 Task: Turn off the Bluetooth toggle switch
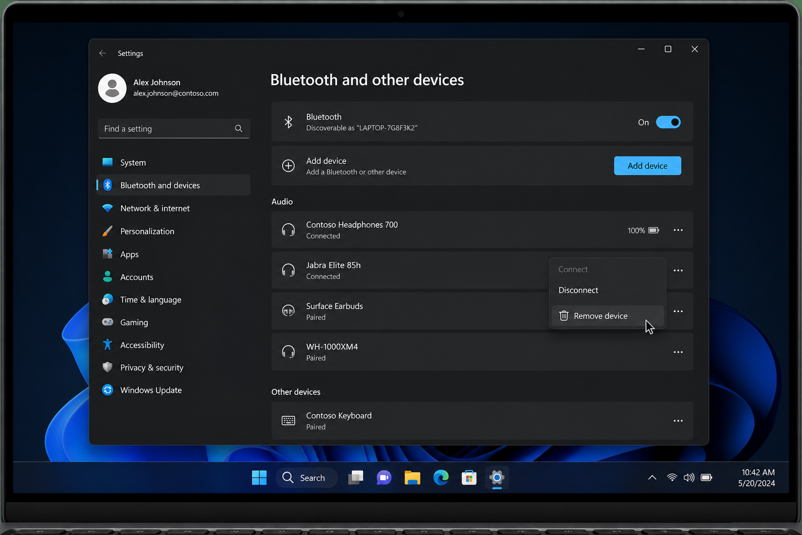[668, 122]
